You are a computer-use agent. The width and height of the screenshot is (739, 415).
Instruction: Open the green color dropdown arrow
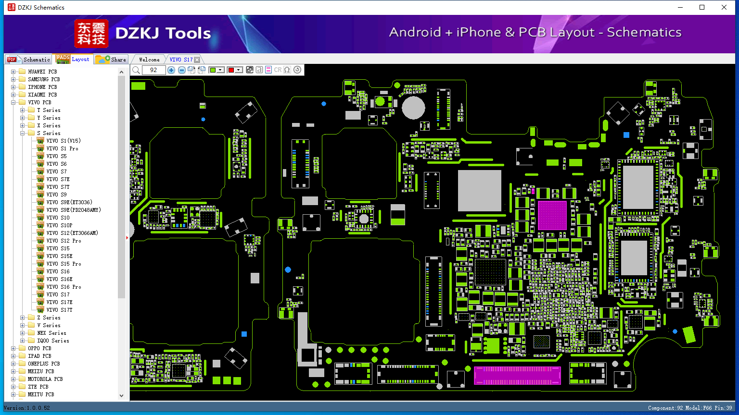(x=221, y=70)
